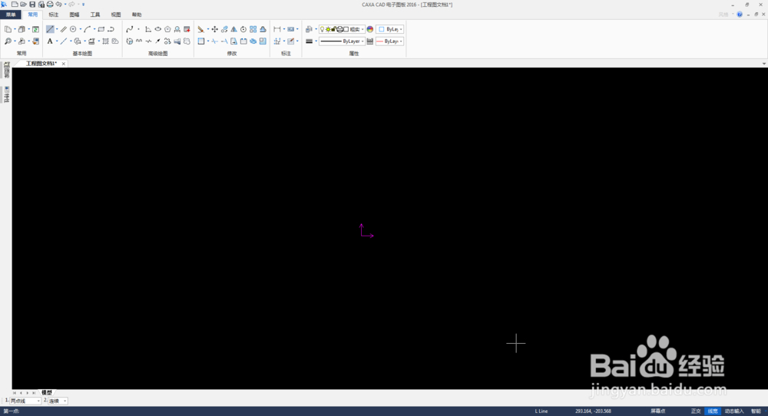The height and width of the screenshot is (416, 768).
Task: Toggle 动态输入 dynamic input
Action: pyautogui.click(x=734, y=411)
